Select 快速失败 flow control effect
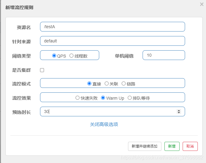 [x=77, y=98]
